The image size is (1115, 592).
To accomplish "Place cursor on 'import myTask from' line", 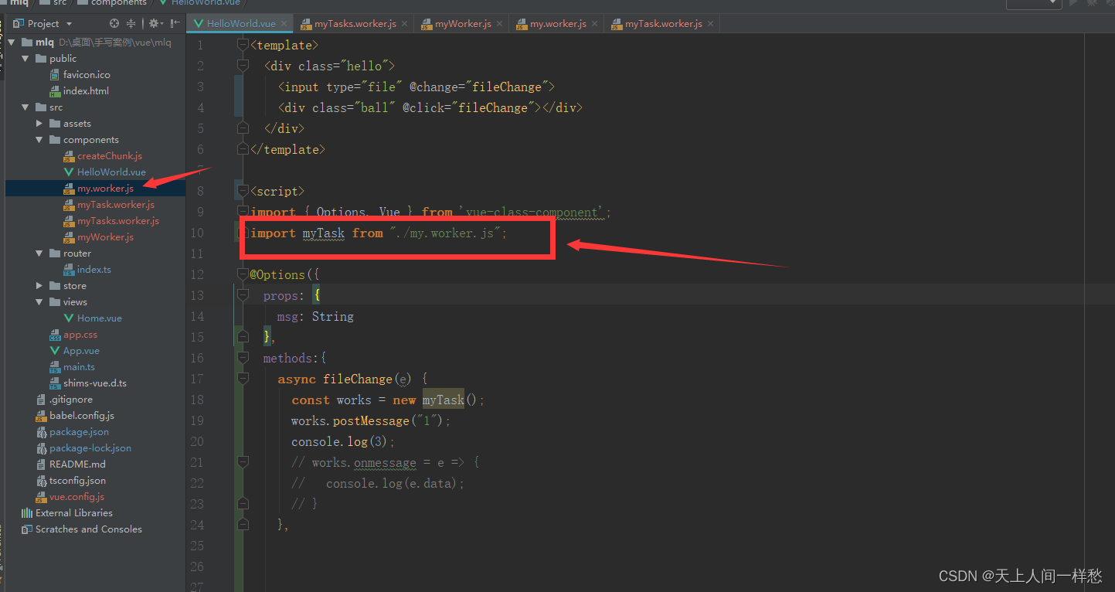I will [x=379, y=233].
